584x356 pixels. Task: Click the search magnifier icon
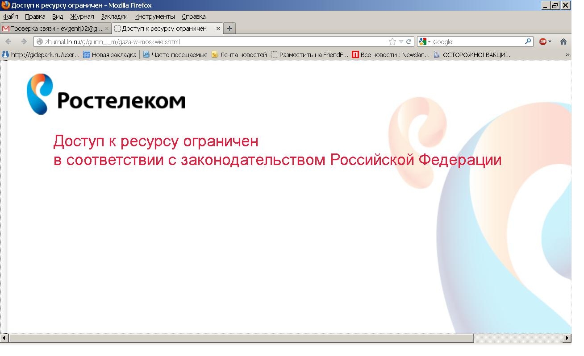pyautogui.click(x=528, y=41)
